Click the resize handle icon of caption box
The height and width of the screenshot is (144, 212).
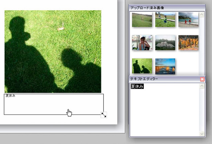(104, 115)
